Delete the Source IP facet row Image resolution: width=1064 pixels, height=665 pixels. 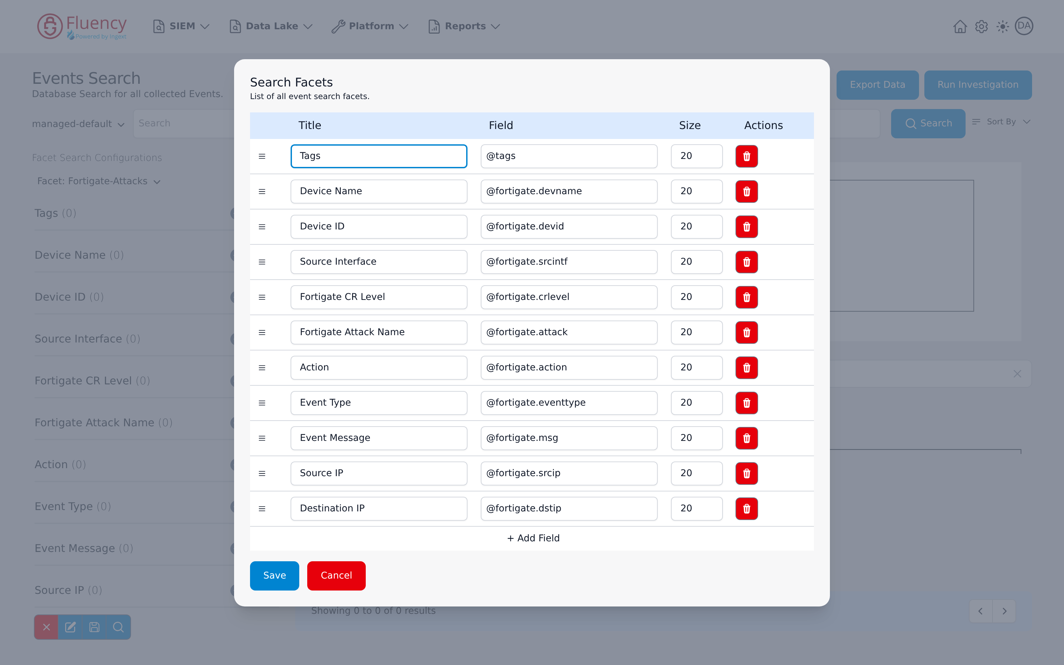click(746, 473)
